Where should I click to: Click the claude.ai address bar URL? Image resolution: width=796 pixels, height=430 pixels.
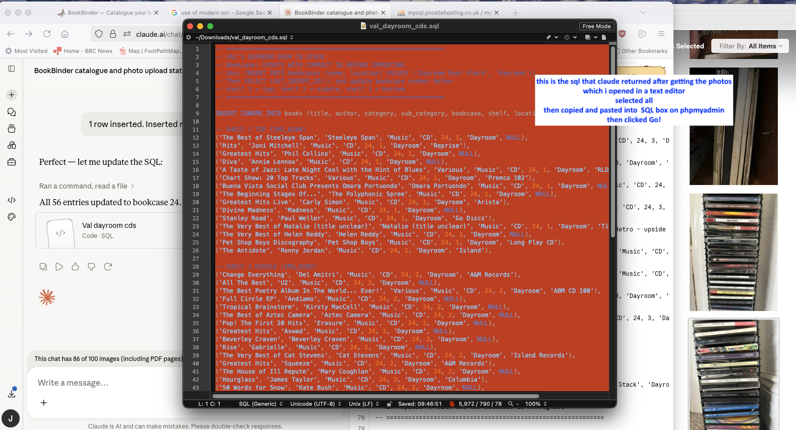point(158,34)
